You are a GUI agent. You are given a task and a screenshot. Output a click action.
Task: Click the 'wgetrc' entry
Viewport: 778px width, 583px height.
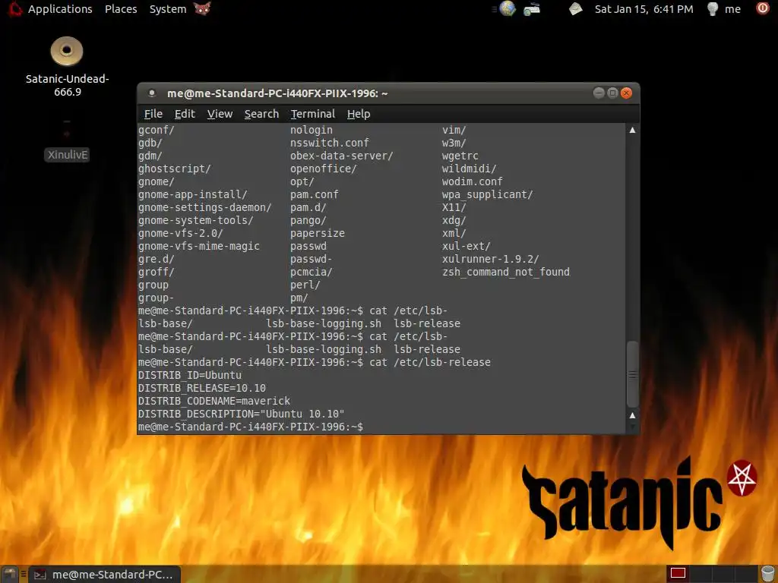tap(460, 156)
